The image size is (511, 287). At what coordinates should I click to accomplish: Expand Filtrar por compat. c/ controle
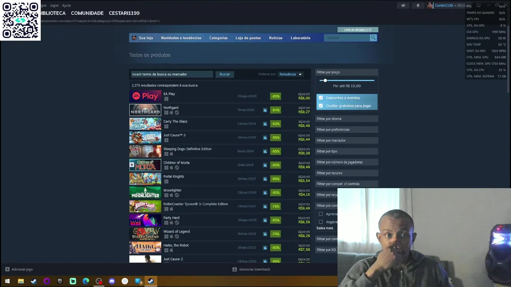[x=347, y=184]
